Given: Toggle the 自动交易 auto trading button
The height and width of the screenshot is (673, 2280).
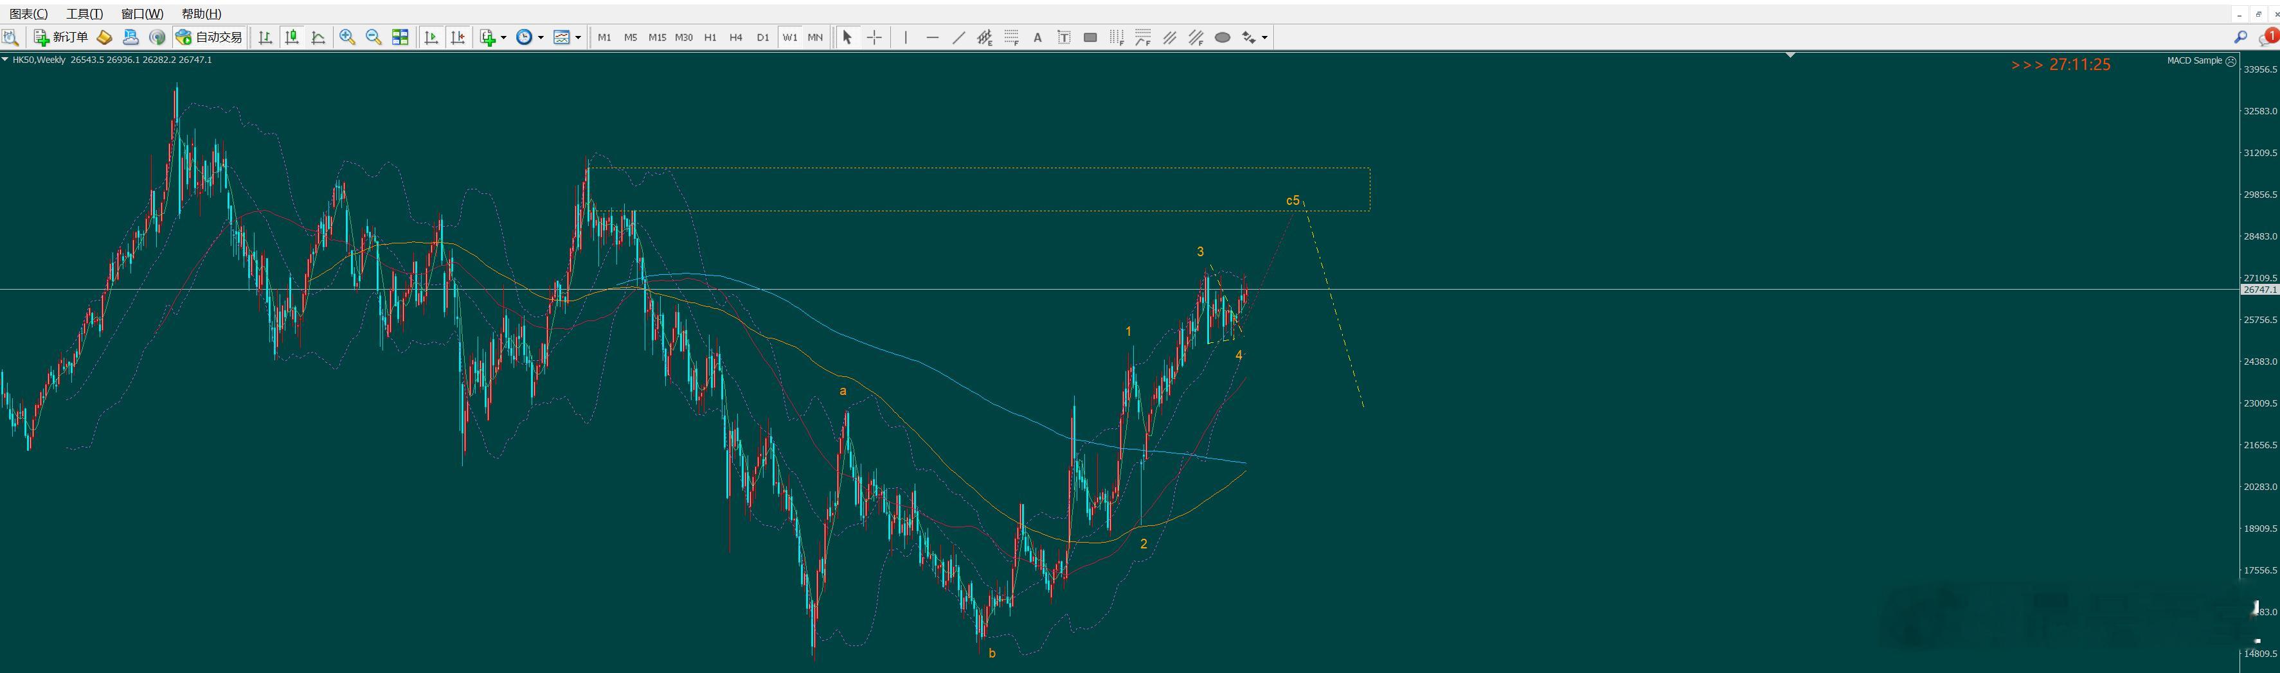Looking at the screenshot, I should coord(209,37).
